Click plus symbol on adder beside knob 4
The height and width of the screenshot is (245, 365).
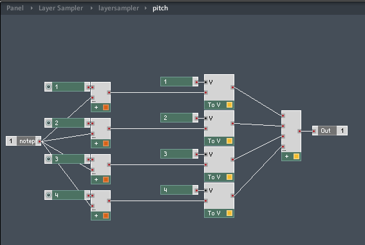[96, 216]
